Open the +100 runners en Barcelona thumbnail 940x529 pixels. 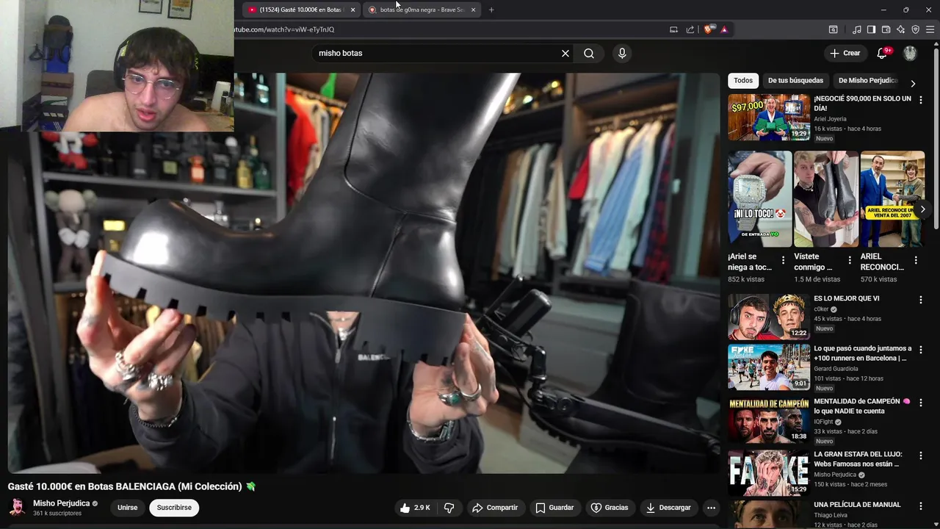tap(769, 366)
